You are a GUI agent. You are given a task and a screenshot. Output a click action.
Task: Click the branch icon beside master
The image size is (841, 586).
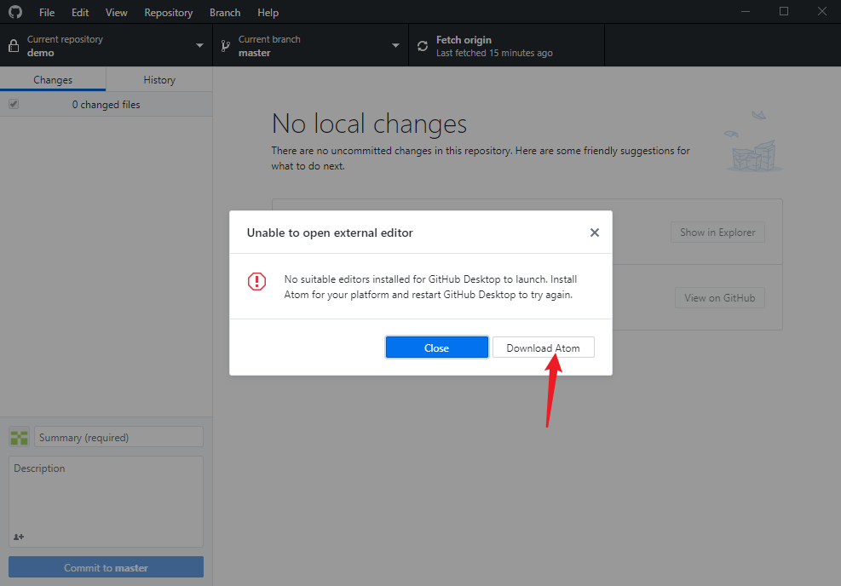[226, 46]
